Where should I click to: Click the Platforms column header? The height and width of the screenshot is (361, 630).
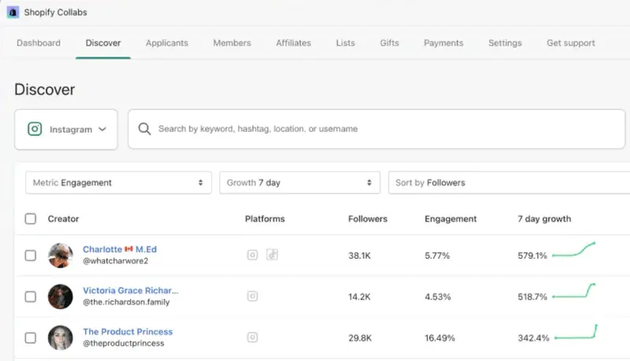coord(265,219)
